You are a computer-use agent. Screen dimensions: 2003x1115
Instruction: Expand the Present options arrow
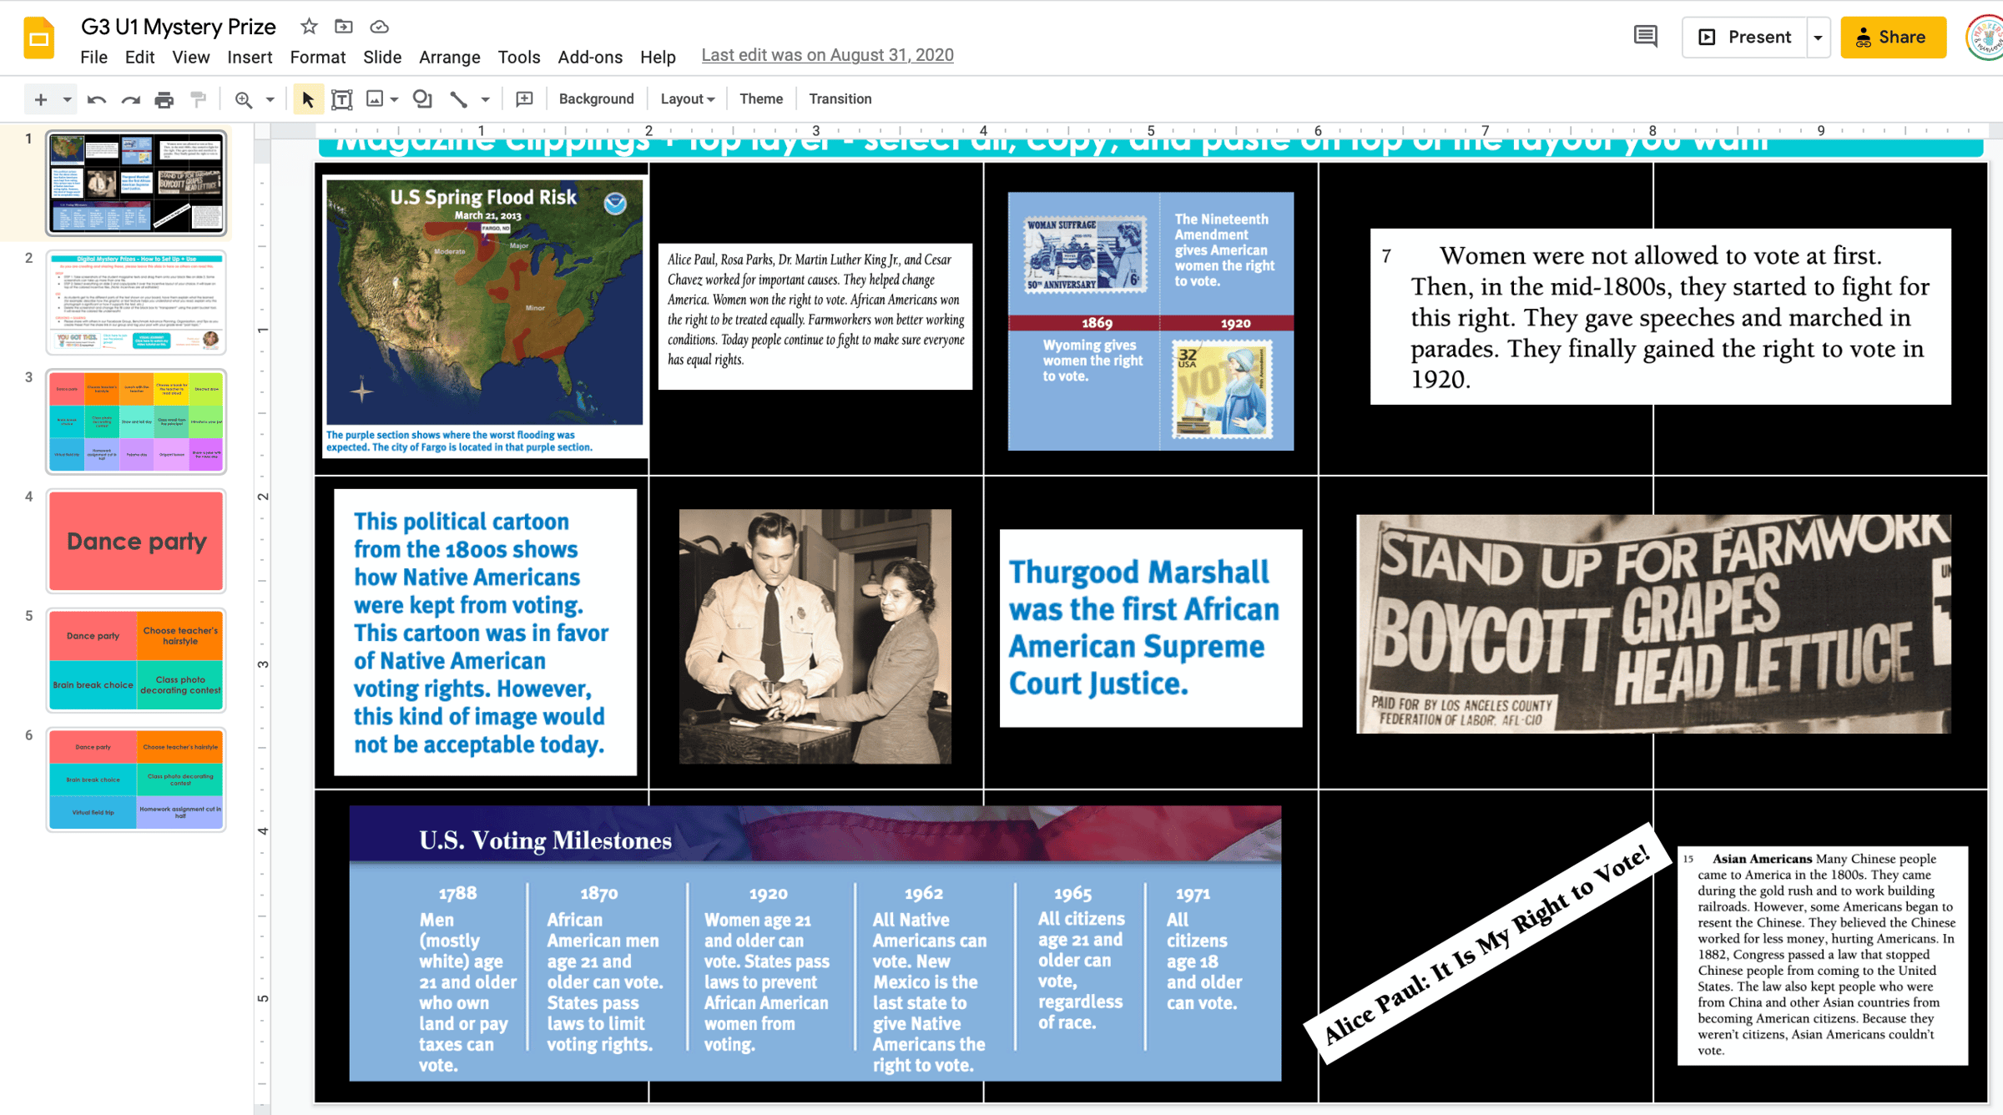click(1818, 38)
